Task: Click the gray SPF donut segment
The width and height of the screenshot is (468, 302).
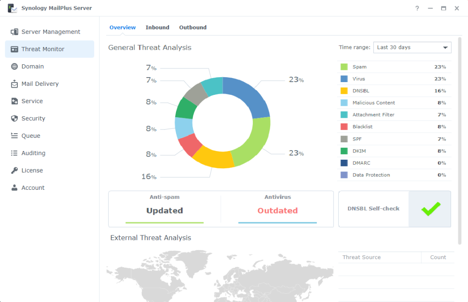Action: 195,94
